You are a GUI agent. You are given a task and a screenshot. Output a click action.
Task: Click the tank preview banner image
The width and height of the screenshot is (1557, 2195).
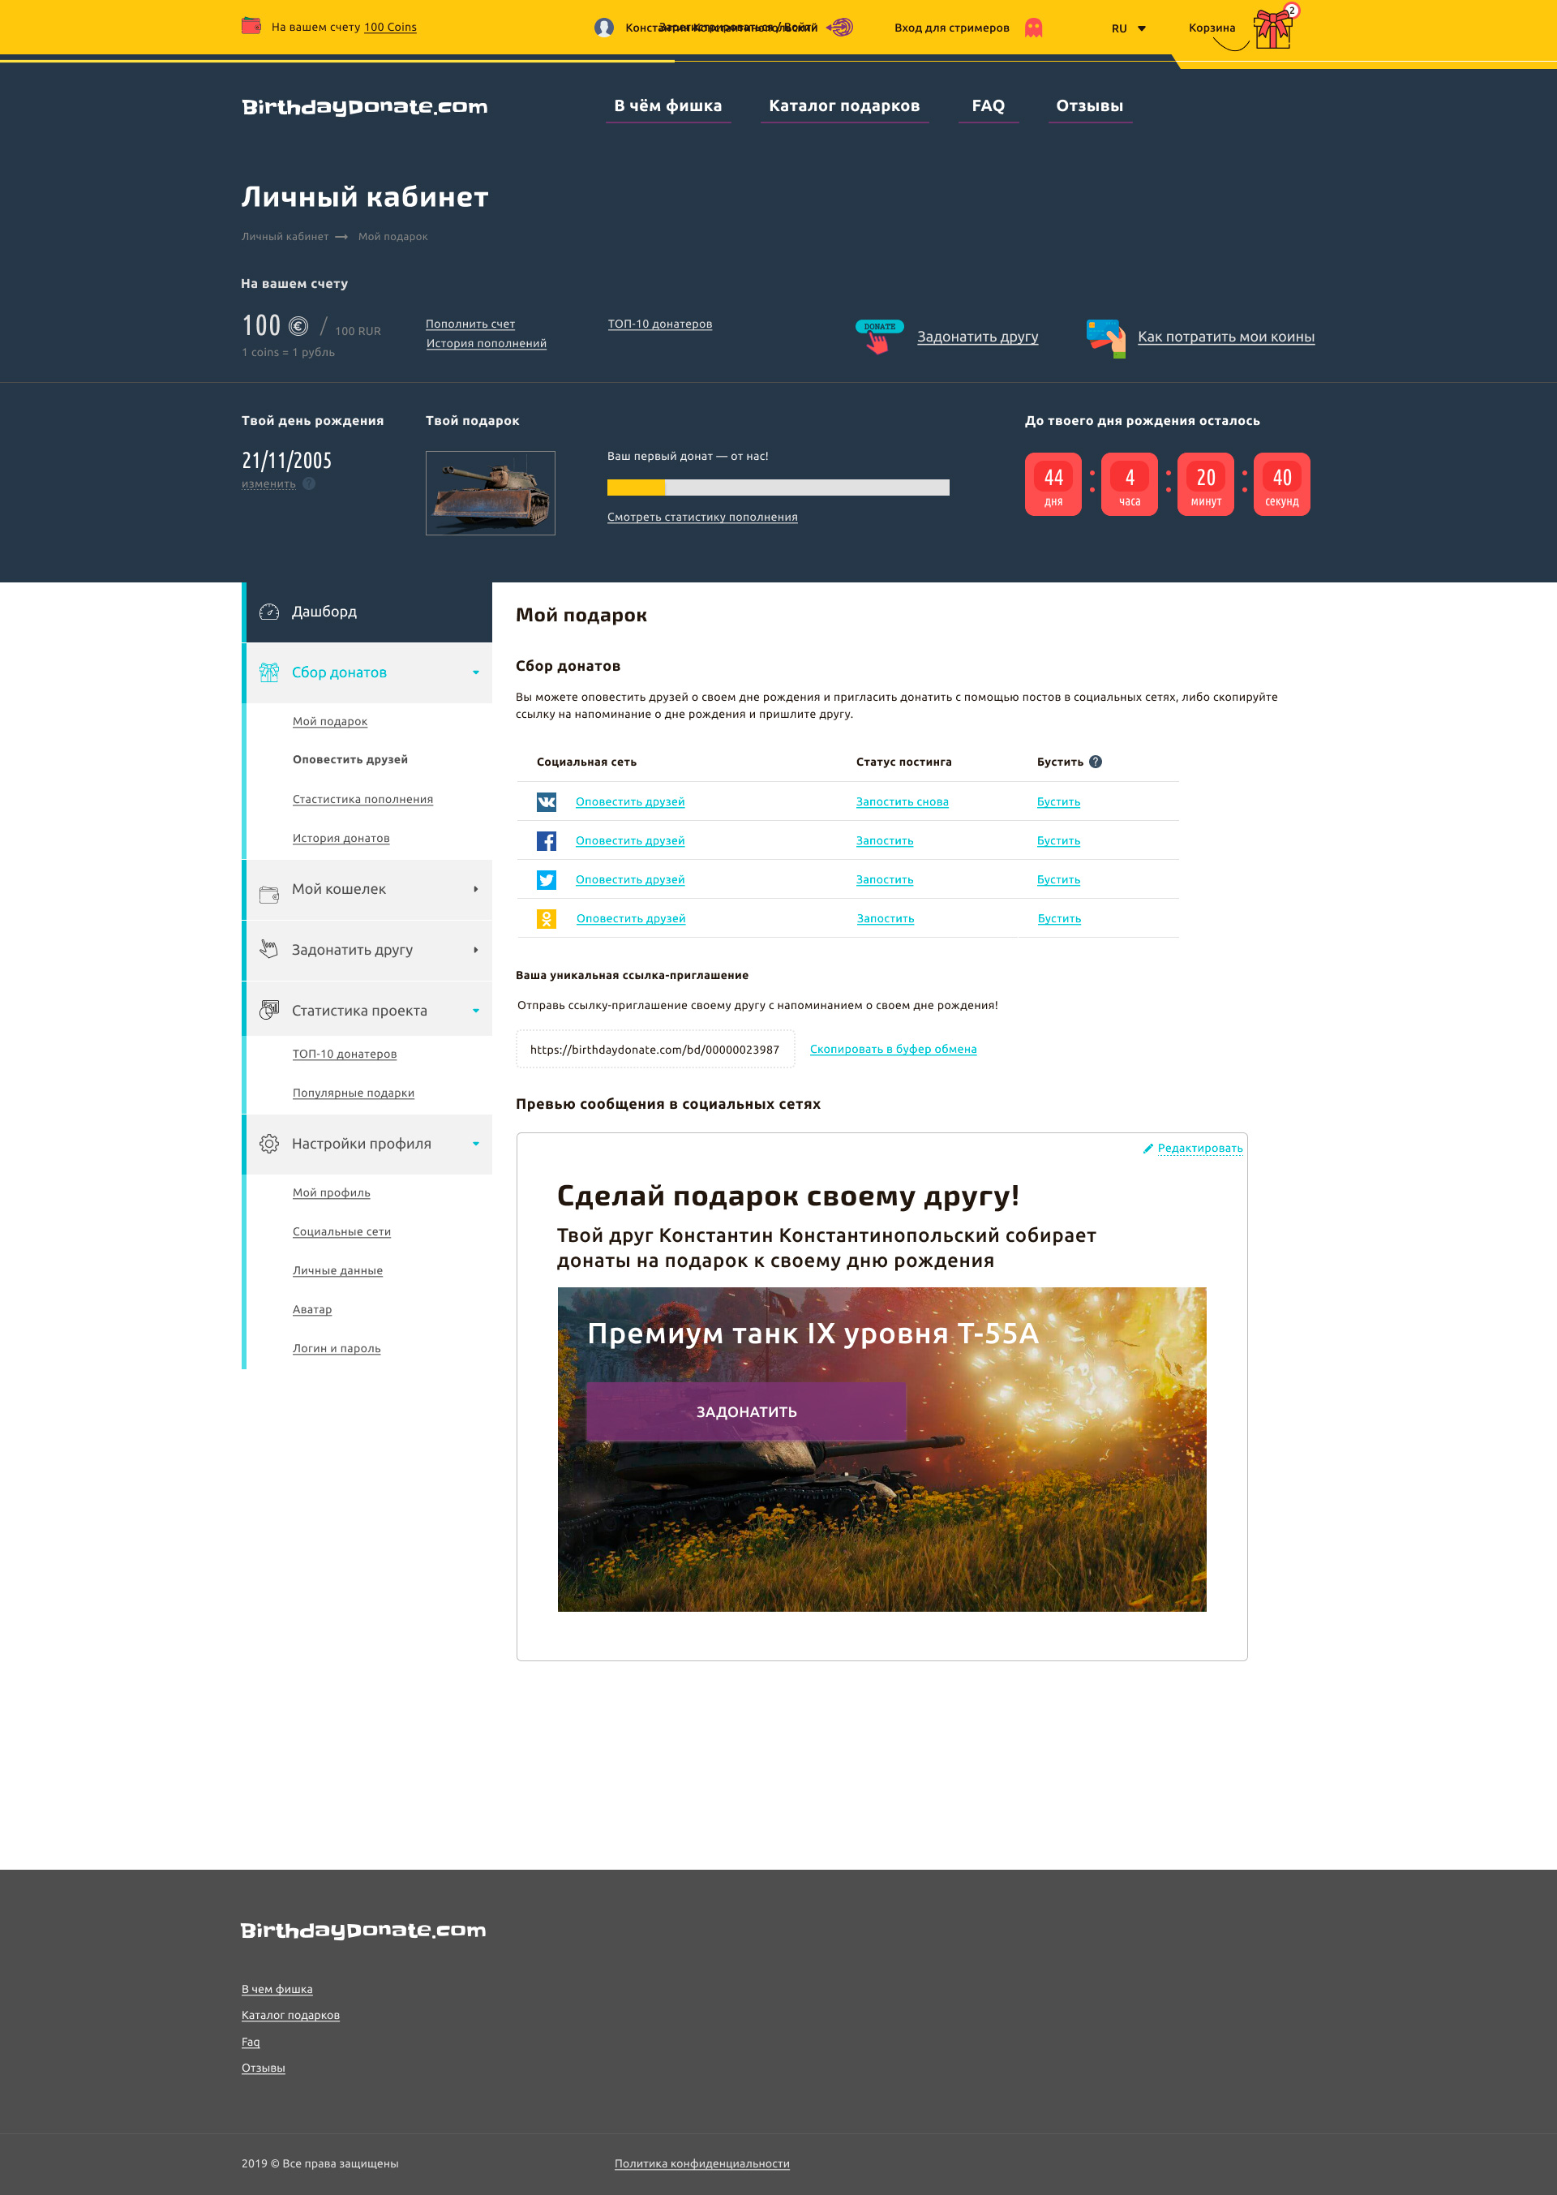tap(881, 1449)
